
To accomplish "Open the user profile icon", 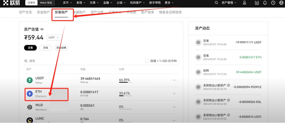I will pos(244,3).
